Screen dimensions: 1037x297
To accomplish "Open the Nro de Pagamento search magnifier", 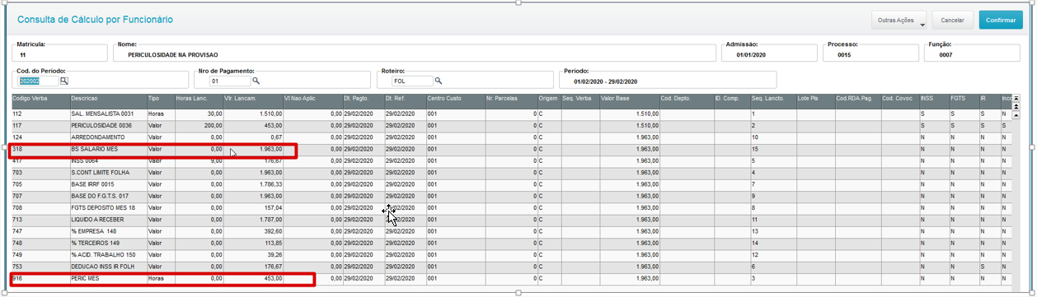I will point(256,81).
